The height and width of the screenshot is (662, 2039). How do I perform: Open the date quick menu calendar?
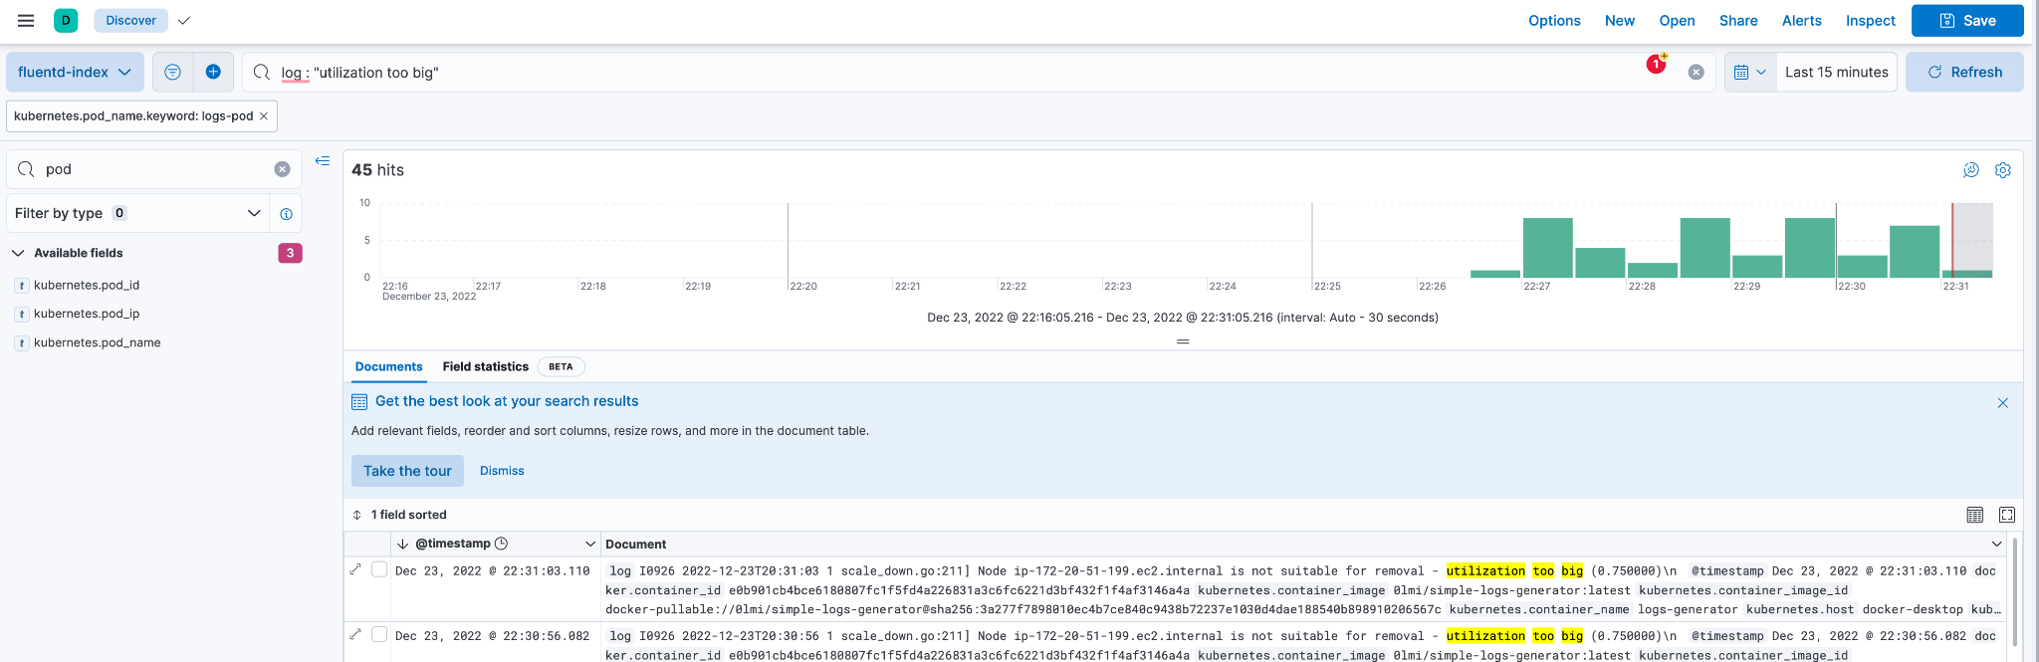(x=1749, y=72)
